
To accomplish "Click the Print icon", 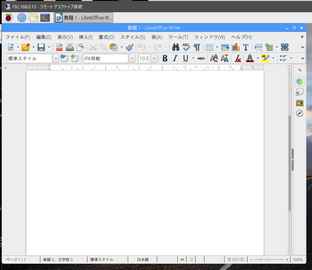I will (x=70, y=47).
